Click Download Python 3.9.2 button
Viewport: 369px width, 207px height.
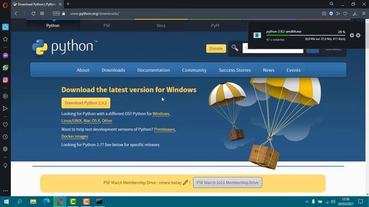coord(86,103)
